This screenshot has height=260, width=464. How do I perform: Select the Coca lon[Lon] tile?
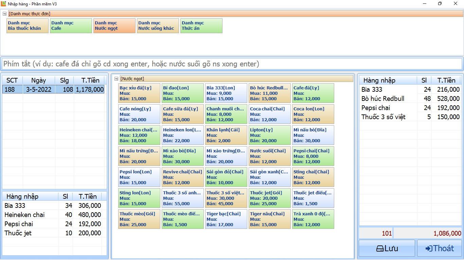tap(313, 114)
